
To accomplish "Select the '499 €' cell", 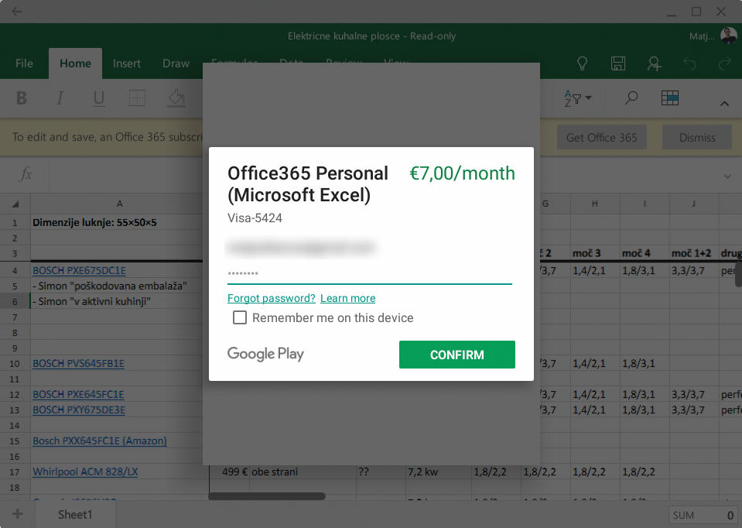I will coord(230,471).
